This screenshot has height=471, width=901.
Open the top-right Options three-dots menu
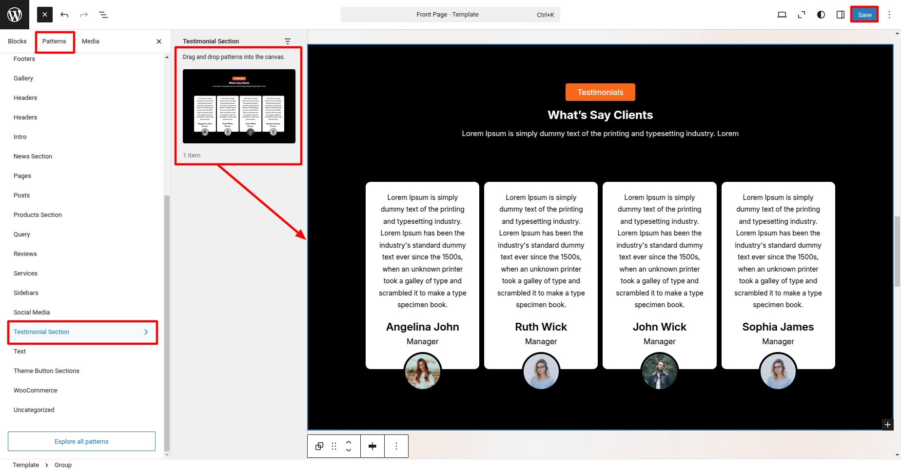tap(889, 15)
